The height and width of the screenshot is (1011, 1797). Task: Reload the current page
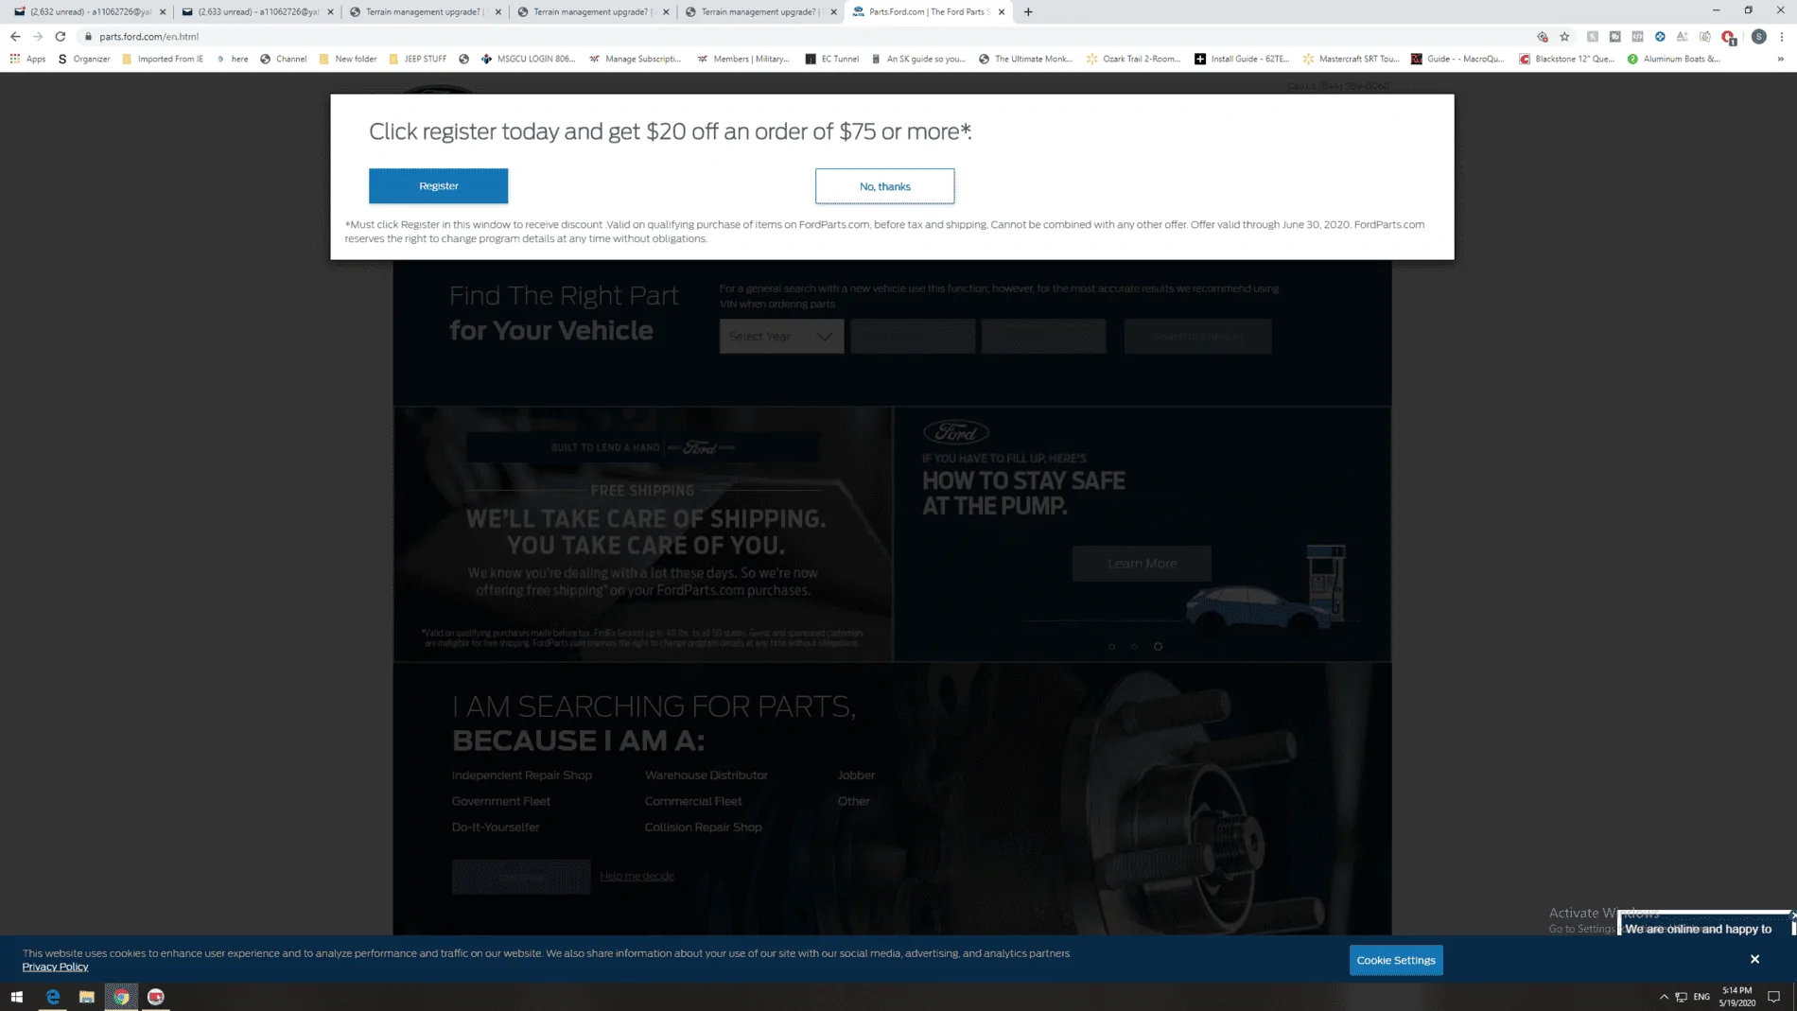click(x=61, y=37)
